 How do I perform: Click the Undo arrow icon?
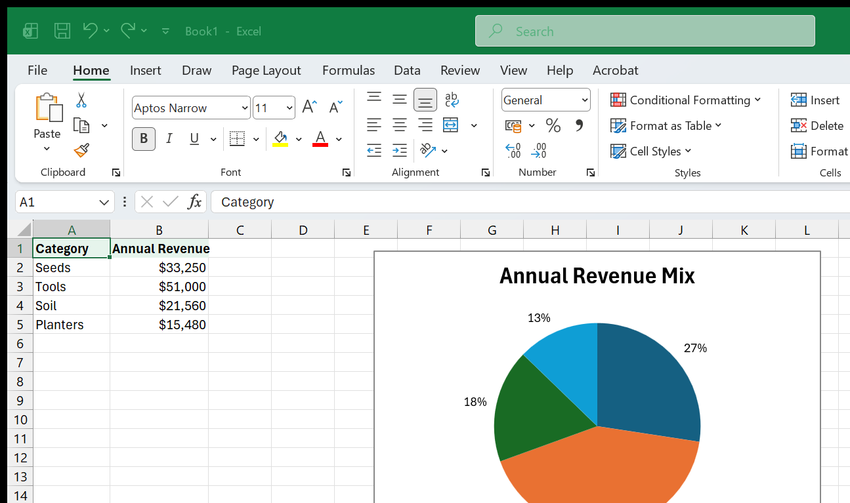[x=91, y=30]
